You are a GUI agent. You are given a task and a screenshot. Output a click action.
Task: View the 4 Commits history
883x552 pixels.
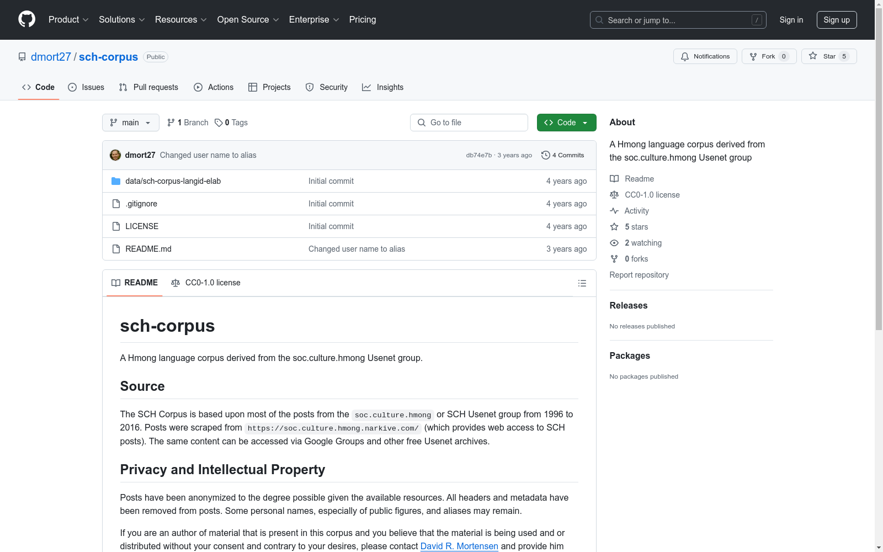point(563,155)
